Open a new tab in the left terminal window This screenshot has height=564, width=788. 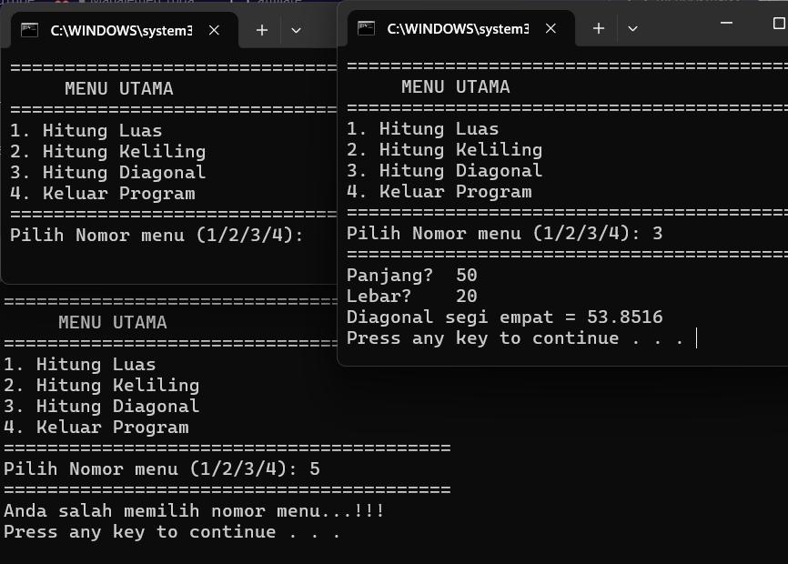(262, 30)
